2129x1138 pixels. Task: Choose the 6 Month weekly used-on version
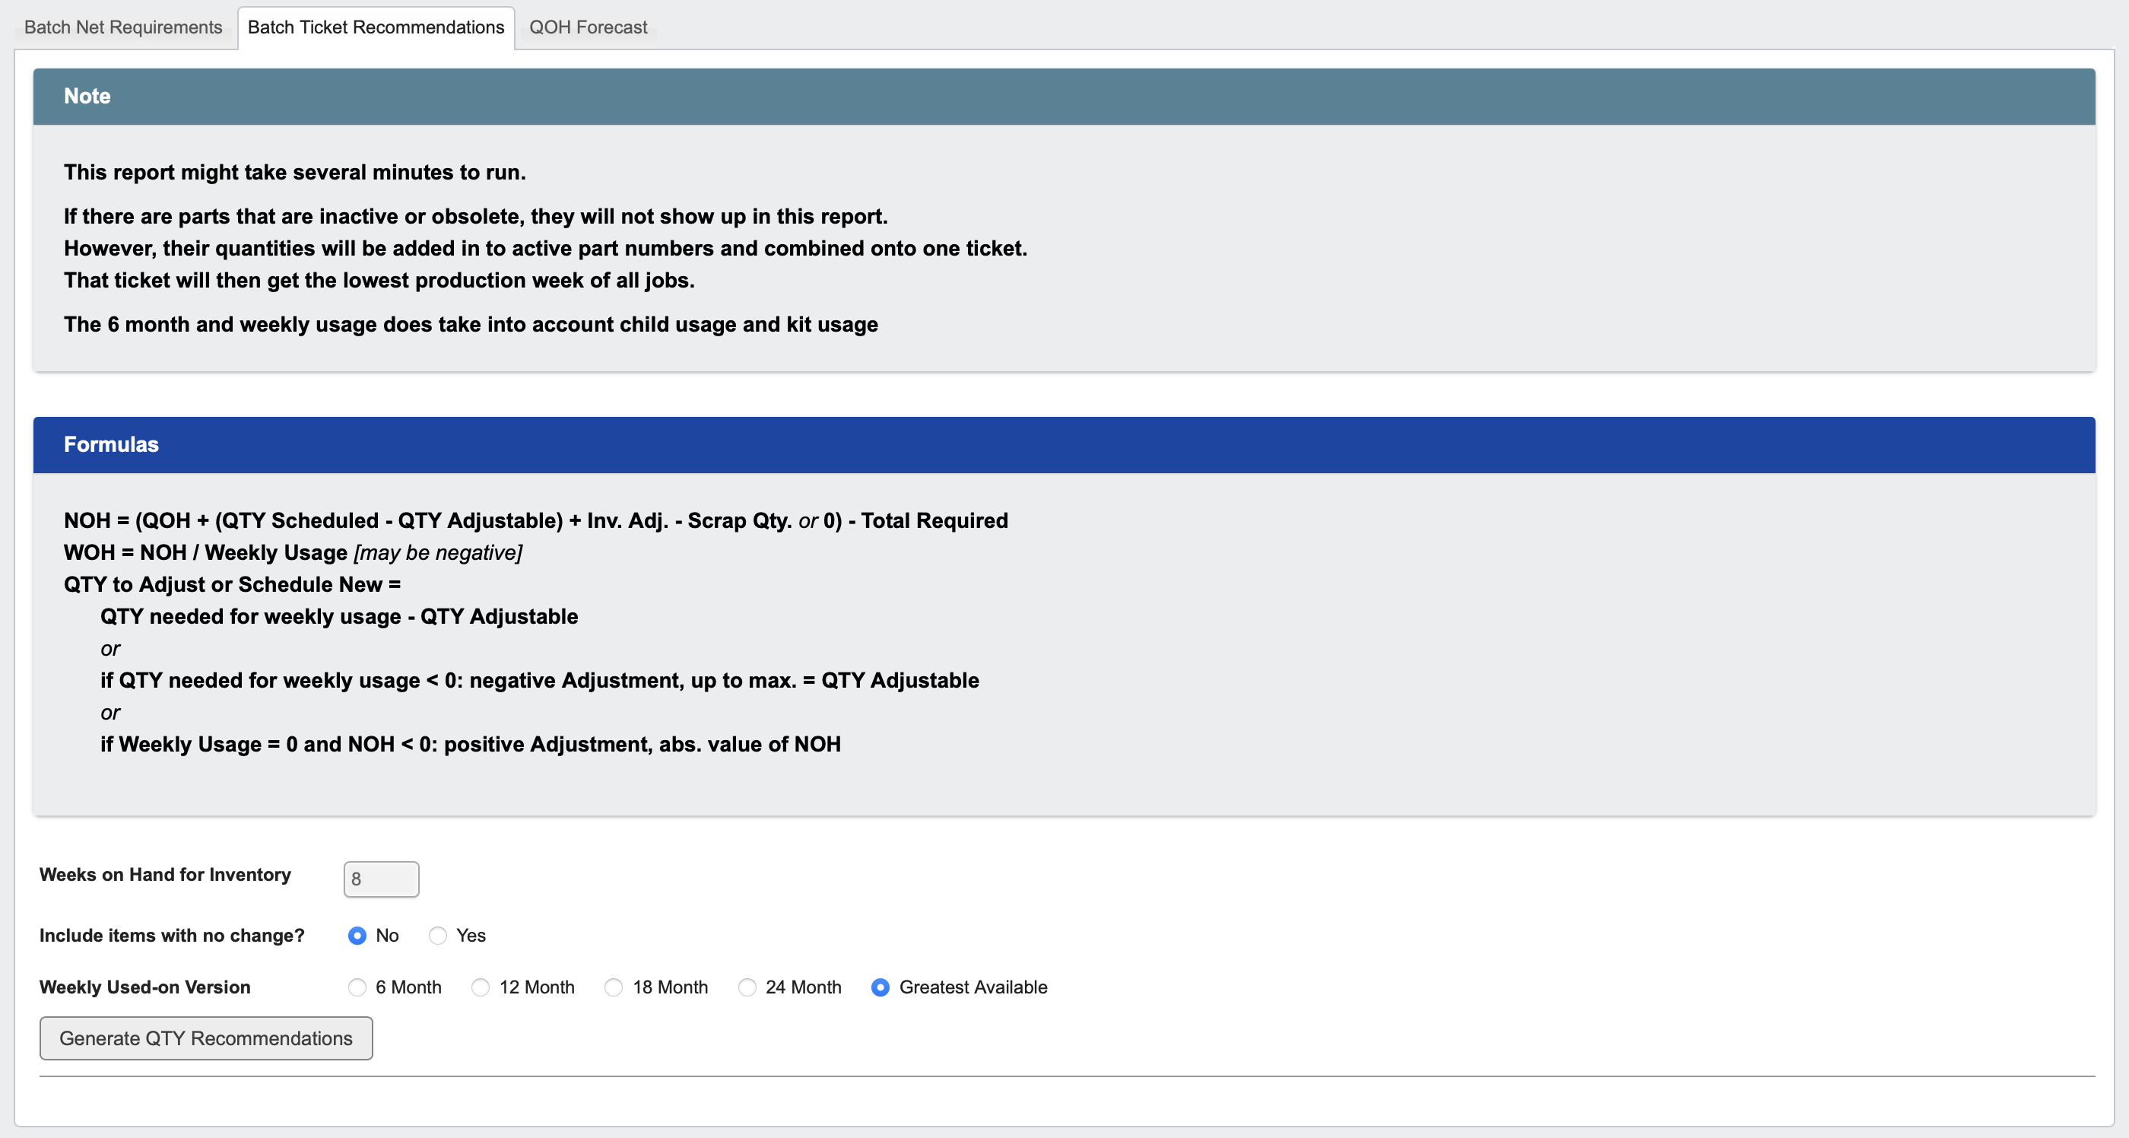357,987
